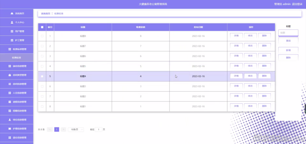Click the grid icon beside 退住信息管理

pyautogui.click(x=10, y=138)
